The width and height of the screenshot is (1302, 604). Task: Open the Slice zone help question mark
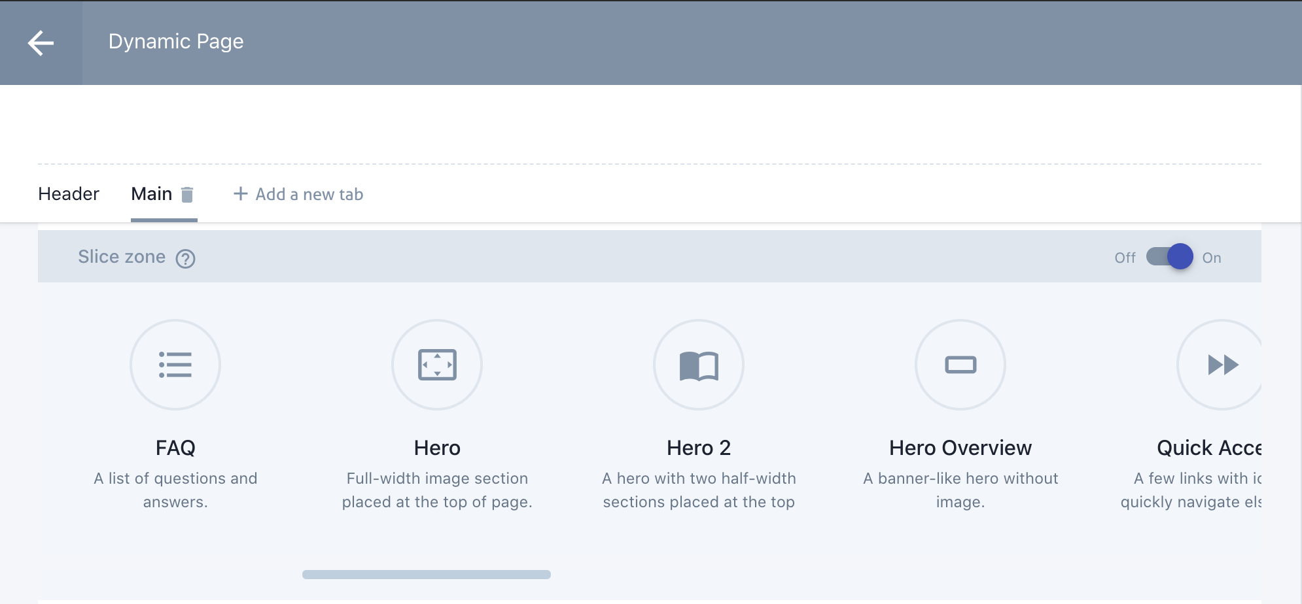coord(185,259)
